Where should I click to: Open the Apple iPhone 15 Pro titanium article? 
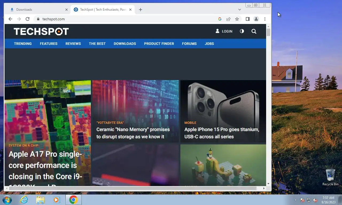(x=222, y=133)
